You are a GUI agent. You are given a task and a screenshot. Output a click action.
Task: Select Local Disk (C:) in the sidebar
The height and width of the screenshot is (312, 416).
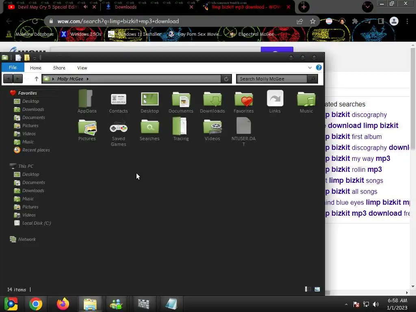[32, 223]
